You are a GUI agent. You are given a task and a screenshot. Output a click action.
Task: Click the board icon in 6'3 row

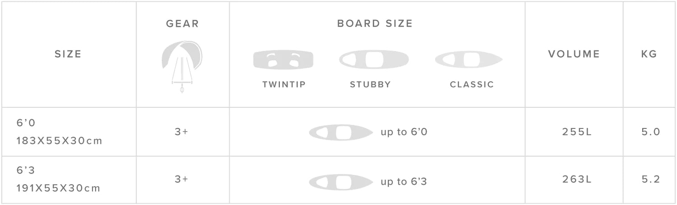(341, 182)
